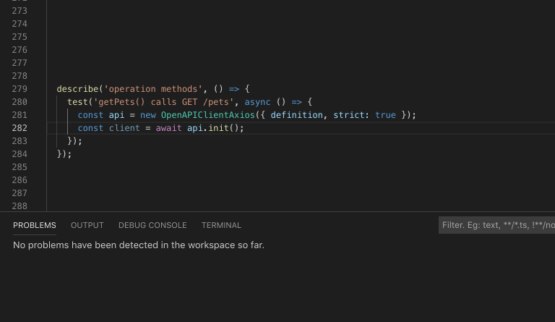Click line number 281 in gutter
The image size is (555, 322).
[x=20, y=115]
